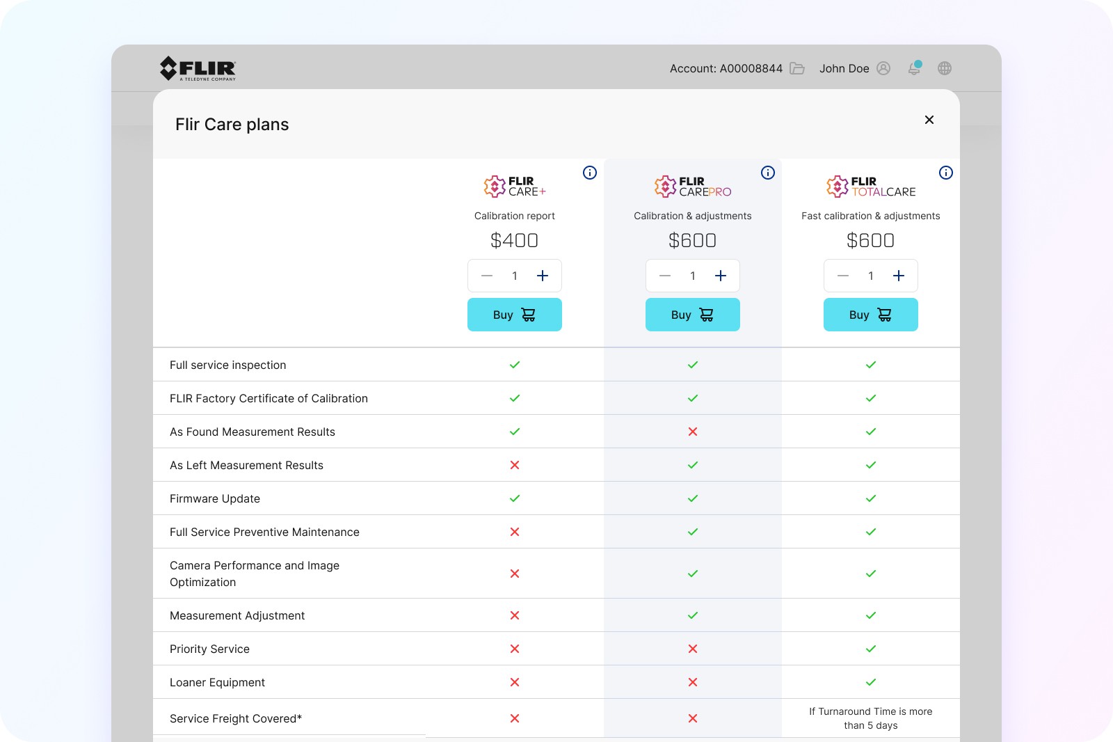Click the Flir Care plans title

click(232, 124)
